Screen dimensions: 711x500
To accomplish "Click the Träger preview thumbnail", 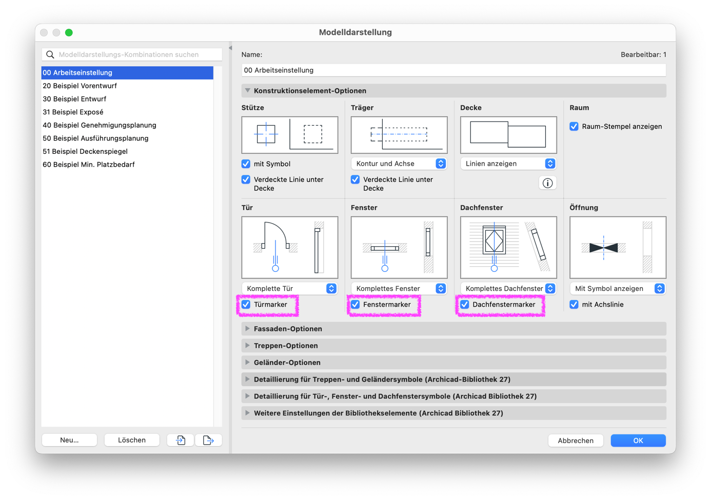I will [399, 135].
